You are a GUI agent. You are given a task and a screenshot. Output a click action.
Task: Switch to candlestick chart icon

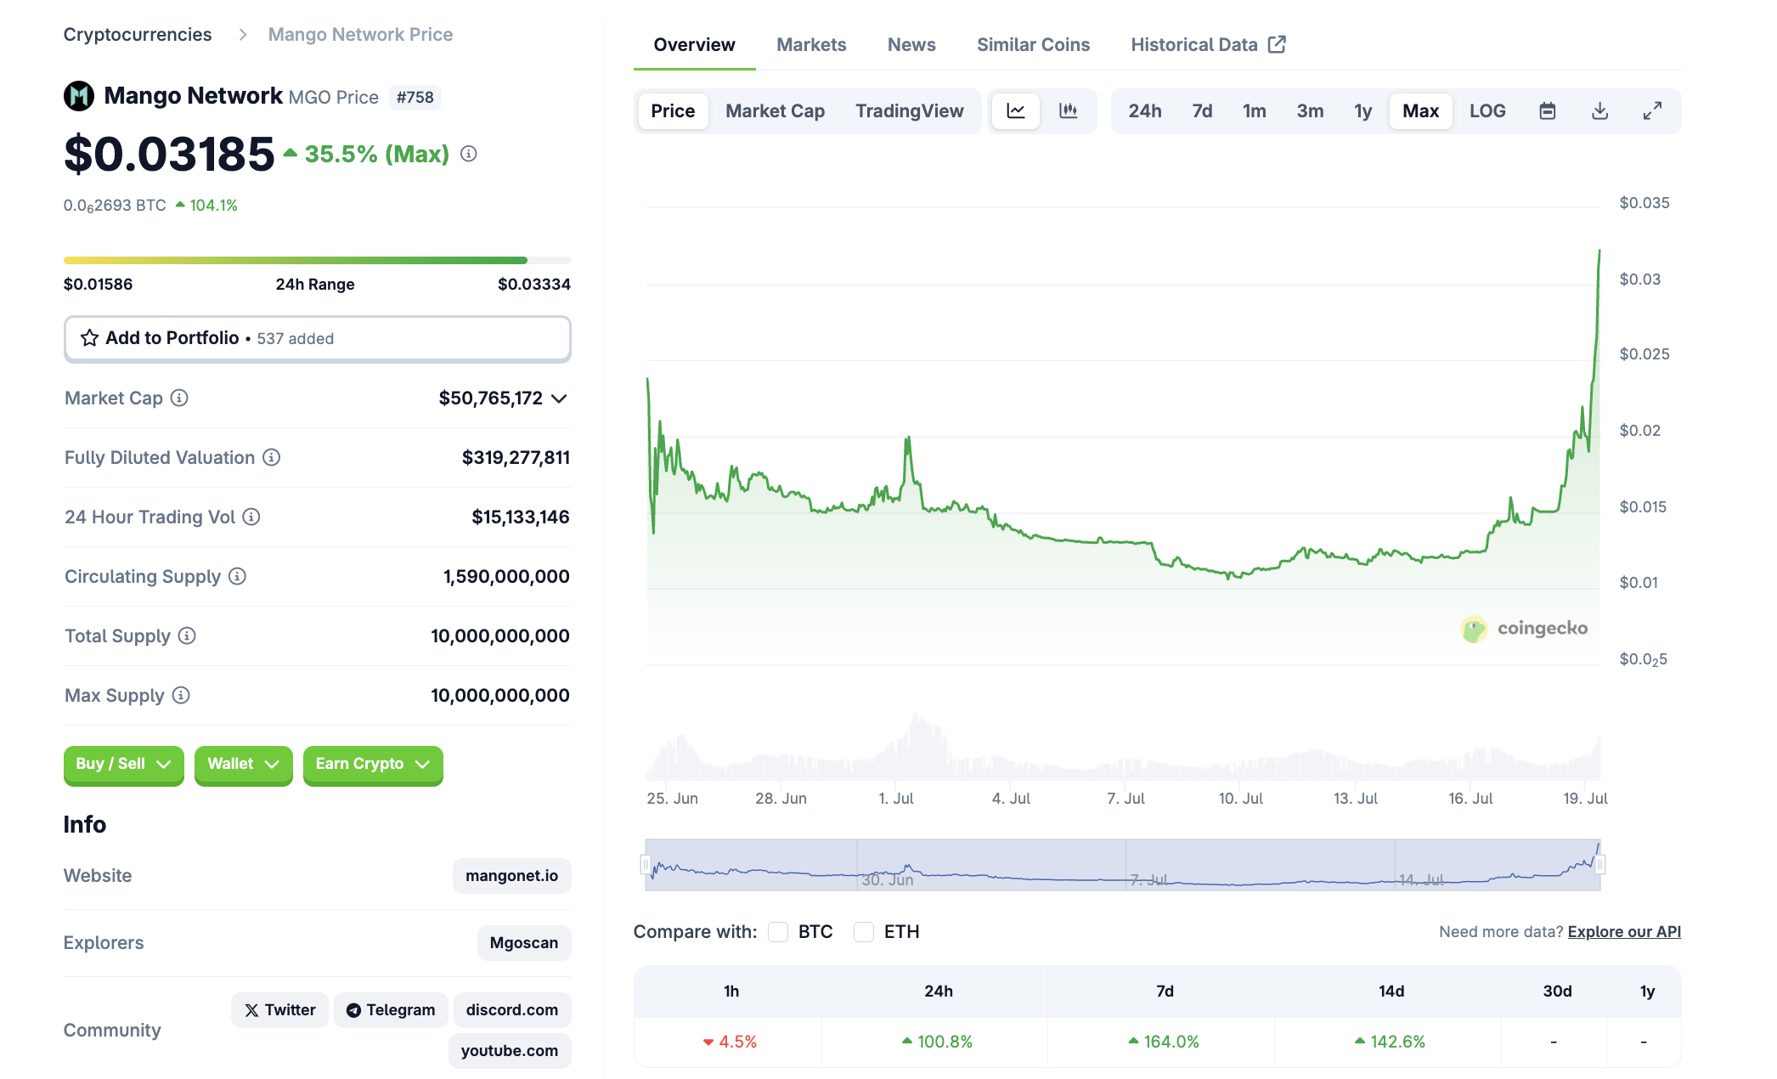pos(1069,111)
